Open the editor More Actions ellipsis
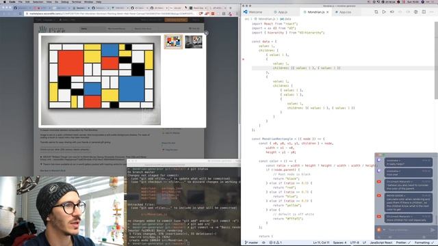 click(432, 12)
